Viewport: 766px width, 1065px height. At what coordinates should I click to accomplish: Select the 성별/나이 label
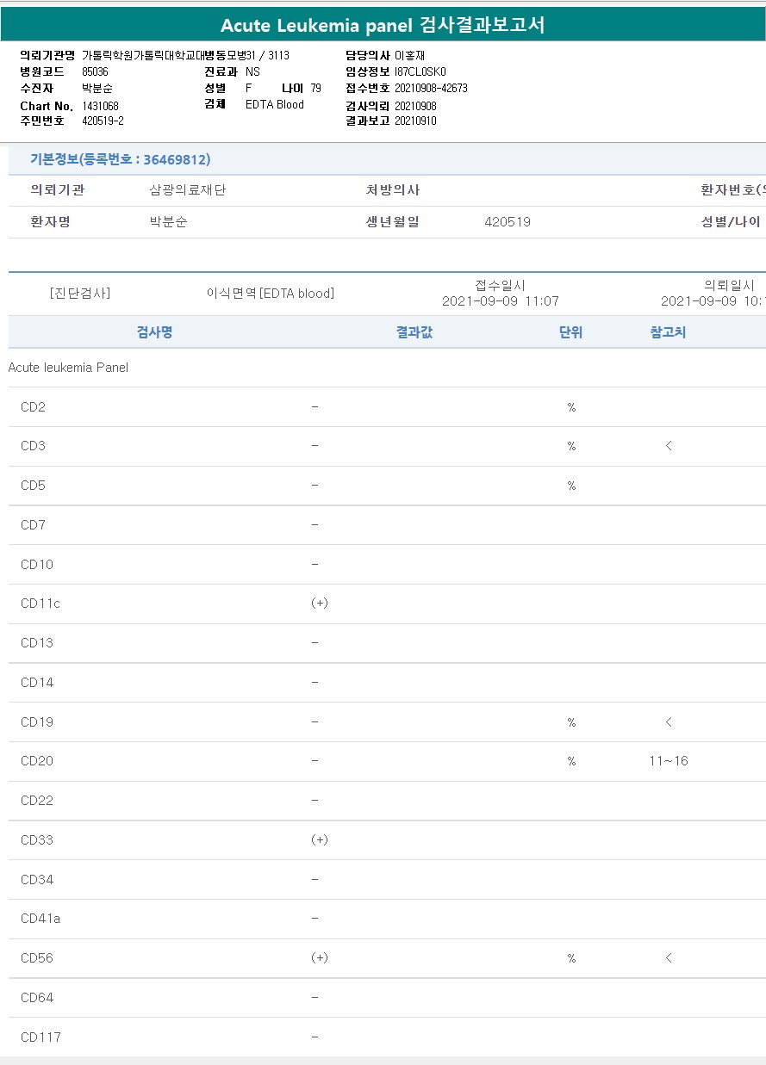(x=731, y=221)
